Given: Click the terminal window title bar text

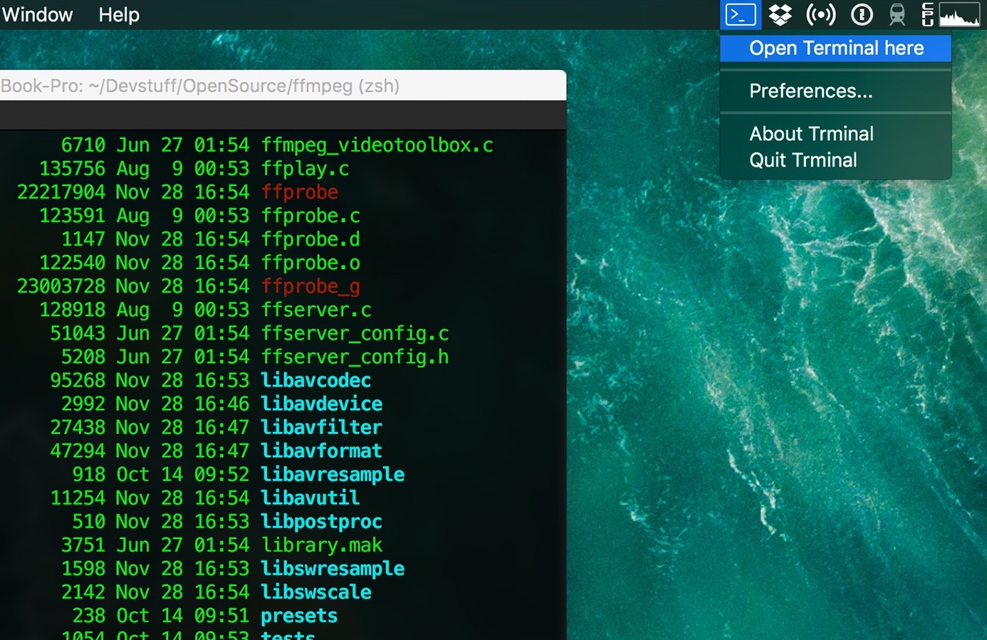Looking at the screenshot, I should [x=200, y=86].
